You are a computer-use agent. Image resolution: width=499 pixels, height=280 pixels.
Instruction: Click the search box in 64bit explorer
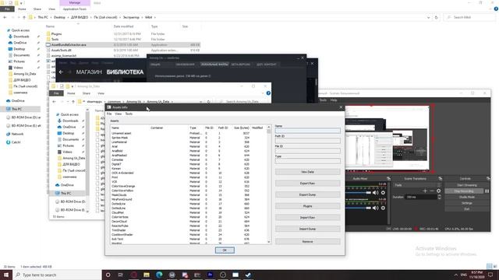469,17
